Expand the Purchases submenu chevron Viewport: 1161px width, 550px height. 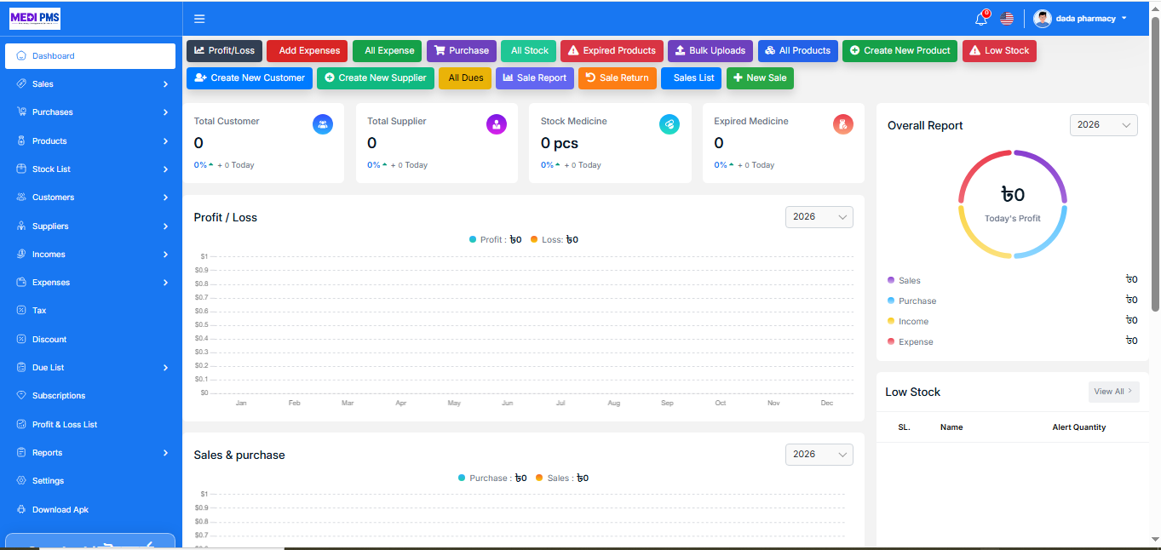click(165, 112)
